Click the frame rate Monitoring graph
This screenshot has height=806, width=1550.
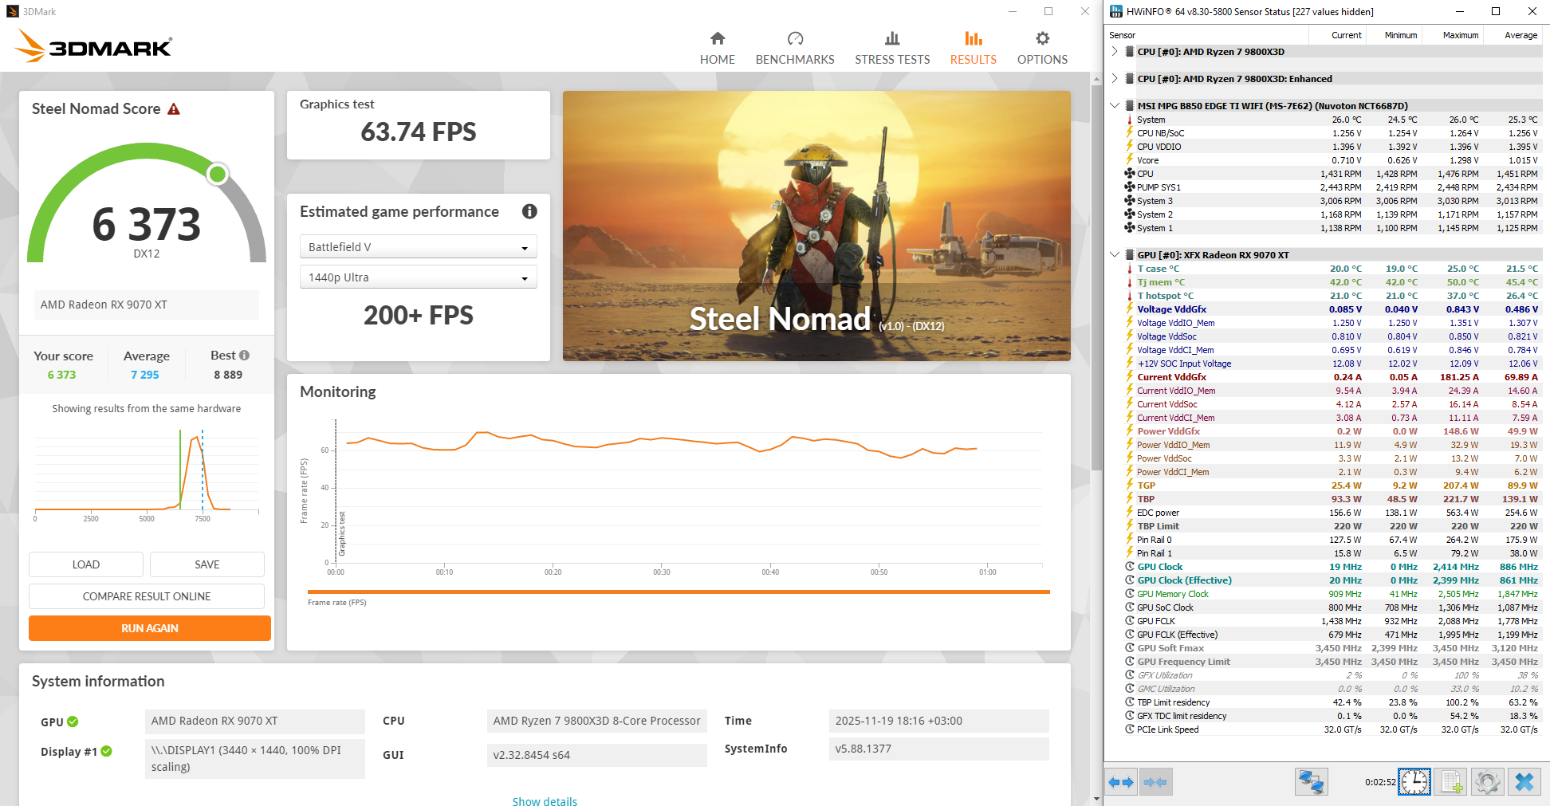tap(679, 496)
